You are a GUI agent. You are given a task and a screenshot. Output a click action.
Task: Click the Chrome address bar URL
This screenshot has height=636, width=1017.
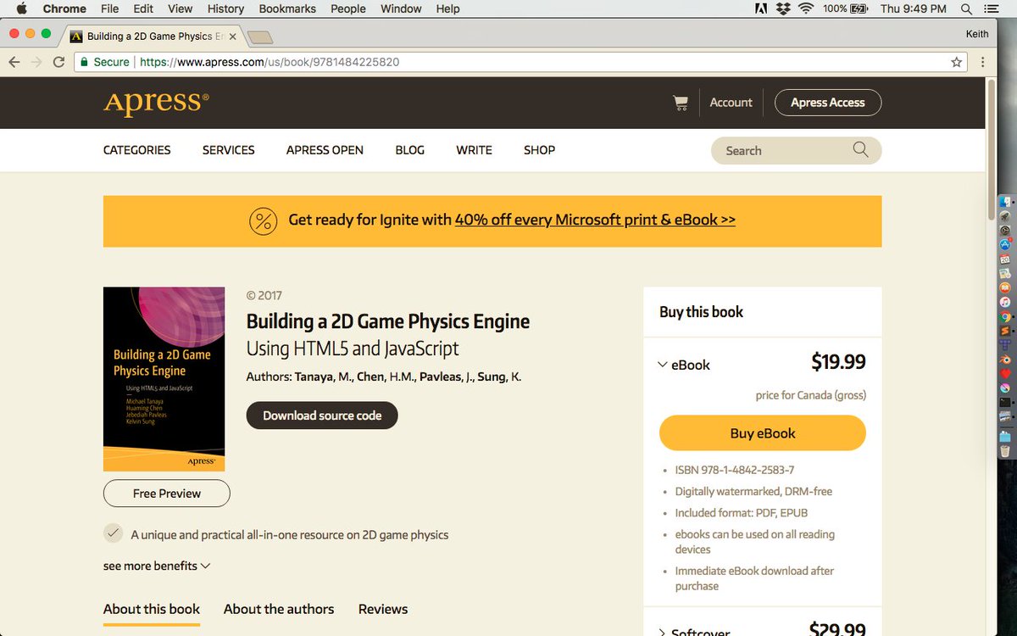(270, 62)
